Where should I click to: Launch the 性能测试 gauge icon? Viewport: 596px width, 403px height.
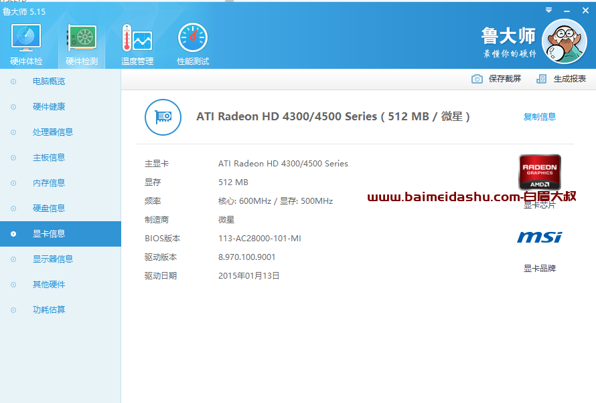coord(193,37)
